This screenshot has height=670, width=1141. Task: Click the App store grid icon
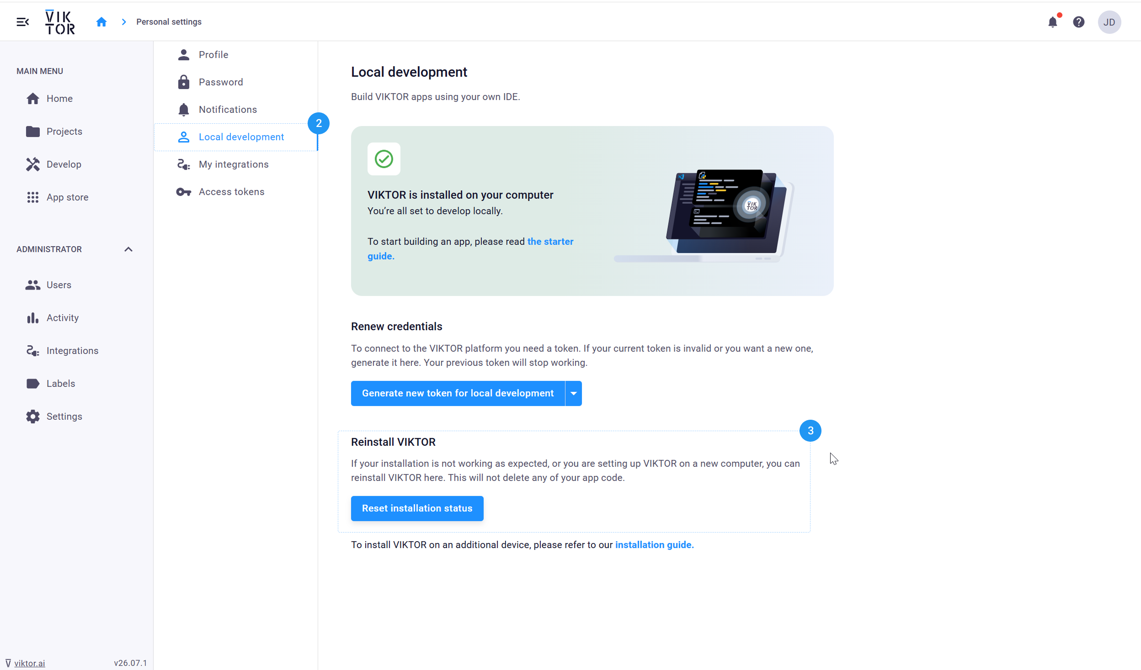point(33,197)
